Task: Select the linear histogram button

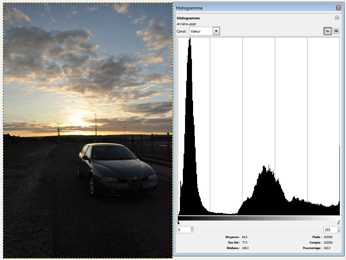Action: pyautogui.click(x=327, y=31)
